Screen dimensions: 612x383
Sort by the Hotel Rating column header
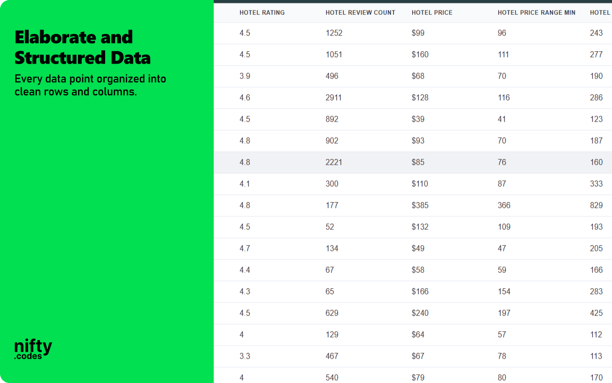click(x=262, y=12)
